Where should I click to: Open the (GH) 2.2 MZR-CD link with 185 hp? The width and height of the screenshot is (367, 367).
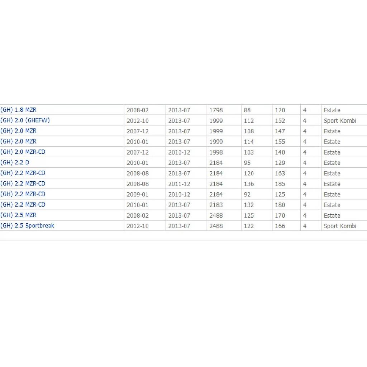tap(23, 183)
